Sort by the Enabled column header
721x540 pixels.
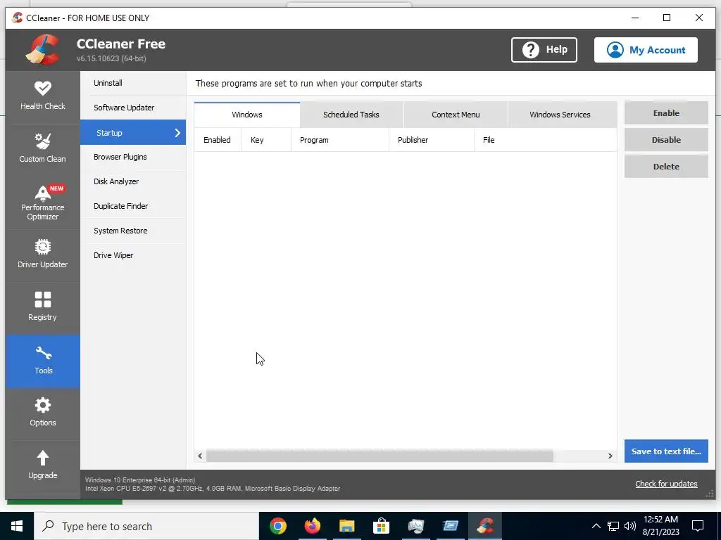[218, 140]
